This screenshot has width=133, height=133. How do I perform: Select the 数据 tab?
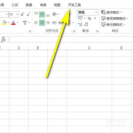(x=29, y=5)
